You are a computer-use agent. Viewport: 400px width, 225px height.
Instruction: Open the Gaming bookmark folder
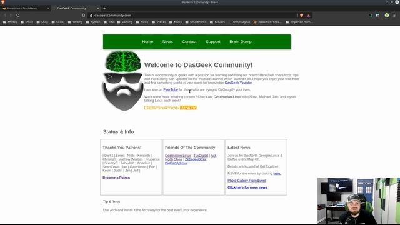pos(125,22)
